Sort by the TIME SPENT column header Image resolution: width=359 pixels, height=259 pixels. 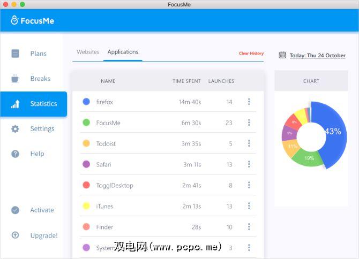[x=186, y=81]
